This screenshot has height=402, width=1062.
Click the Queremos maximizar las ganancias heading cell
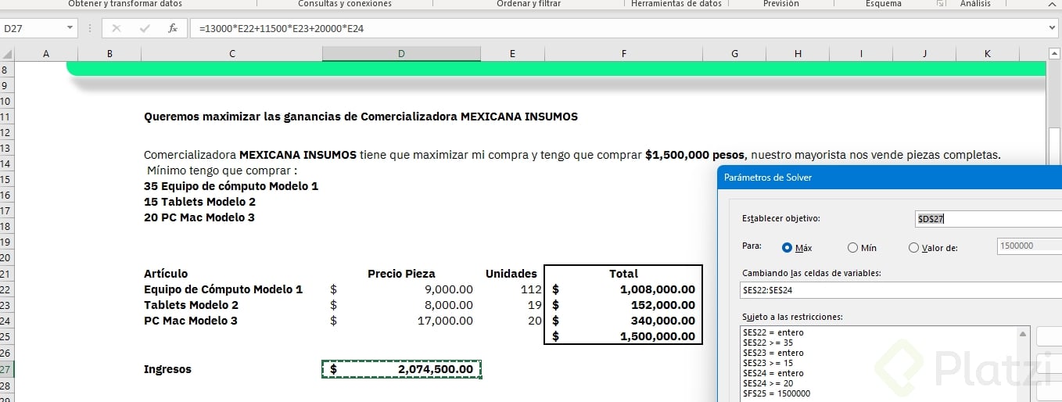[361, 117]
